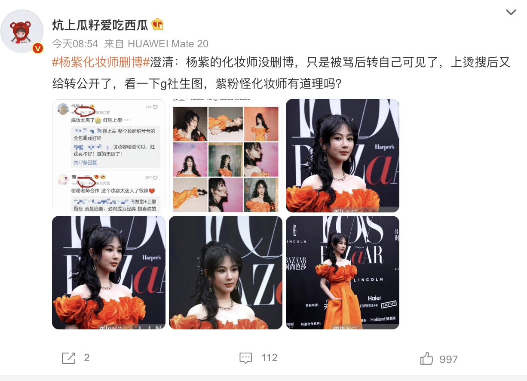The image size is (527, 381).
Task: Open full-length orange dress photo thumbnail
Action: [343, 273]
